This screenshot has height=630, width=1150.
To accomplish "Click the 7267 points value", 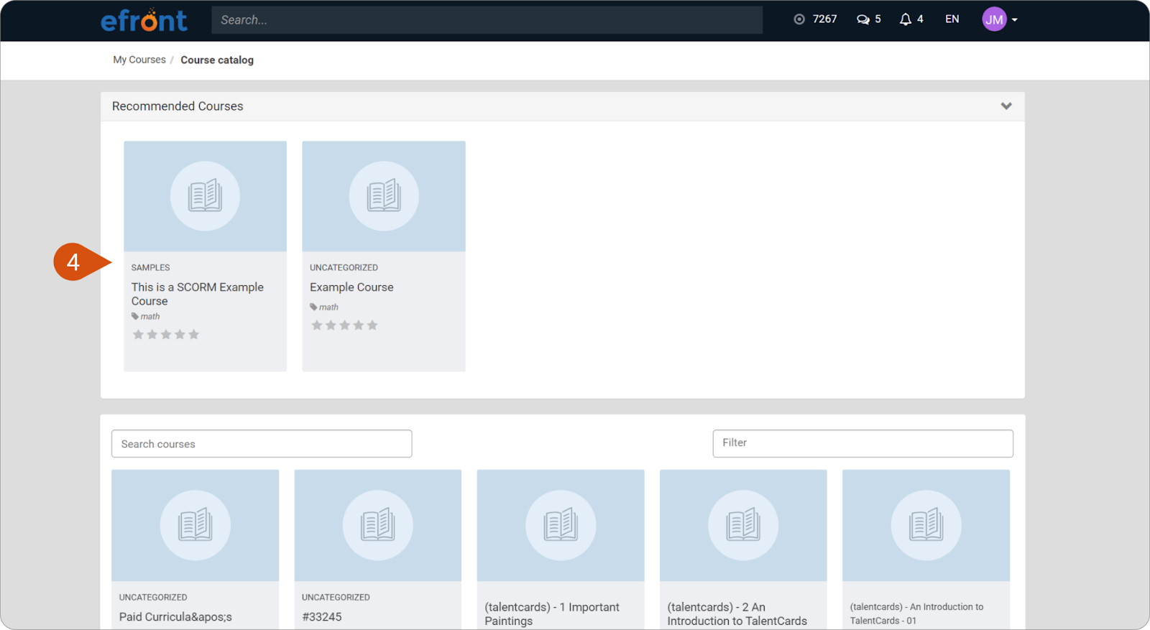I will click(x=825, y=19).
